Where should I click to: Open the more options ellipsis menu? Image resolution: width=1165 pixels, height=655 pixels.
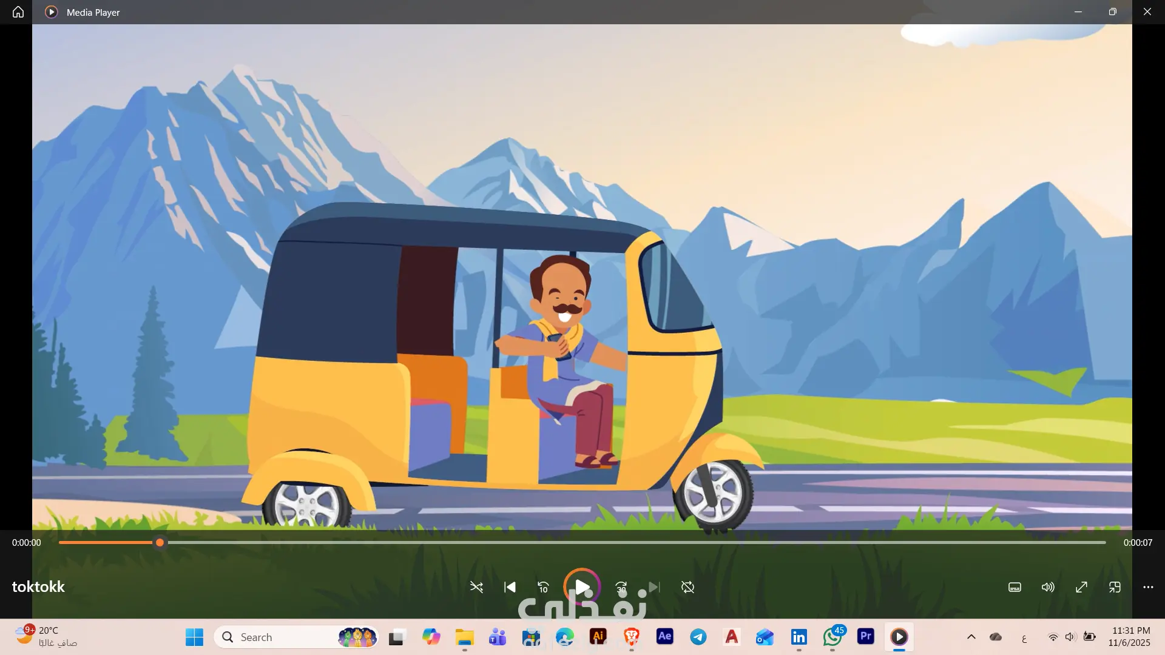click(1148, 587)
